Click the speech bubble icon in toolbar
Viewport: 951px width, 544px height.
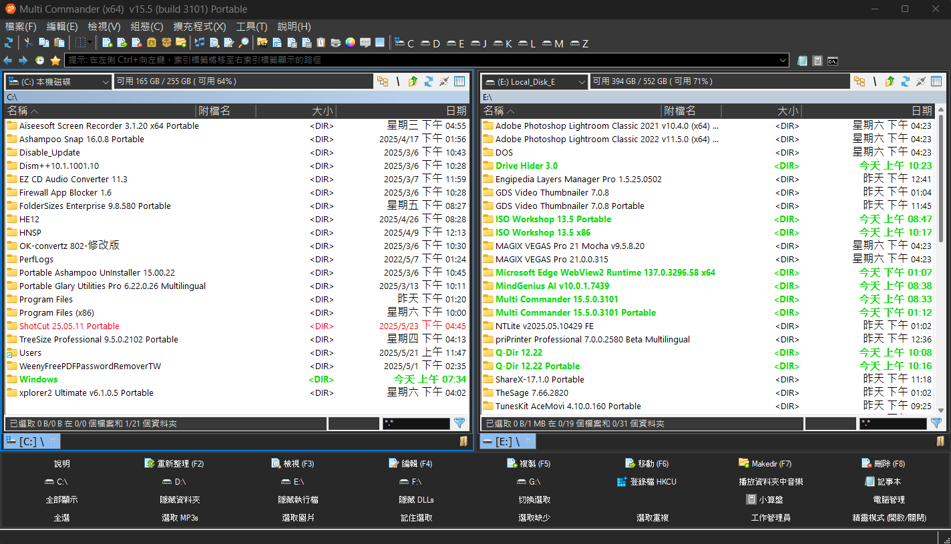pos(365,43)
